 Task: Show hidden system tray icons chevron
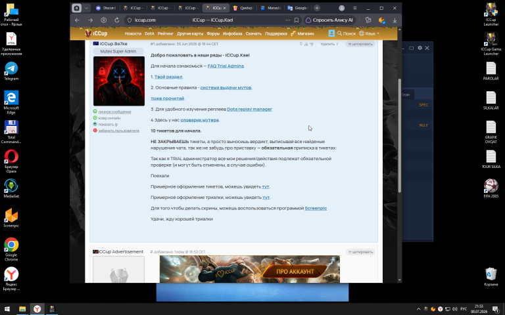pos(418,309)
